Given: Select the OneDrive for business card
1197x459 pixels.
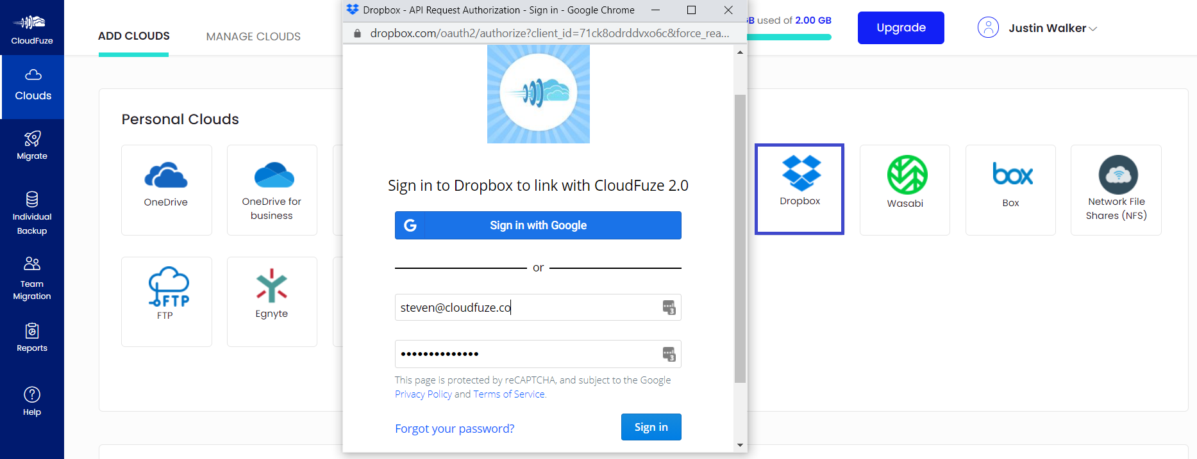Looking at the screenshot, I should [x=272, y=189].
